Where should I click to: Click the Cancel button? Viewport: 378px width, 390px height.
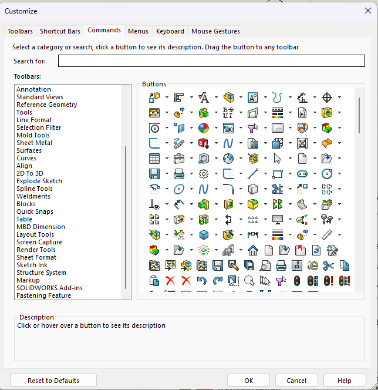click(x=296, y=381)
